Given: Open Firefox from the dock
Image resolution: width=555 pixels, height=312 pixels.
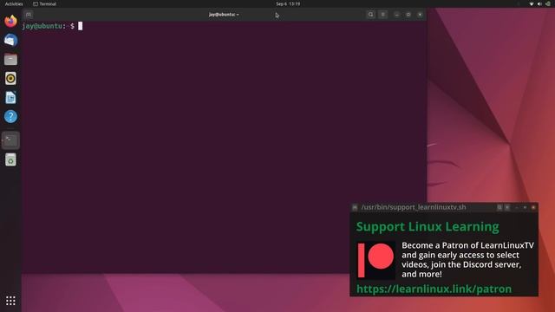Looking at the screenshot, I should coord(10,21).
